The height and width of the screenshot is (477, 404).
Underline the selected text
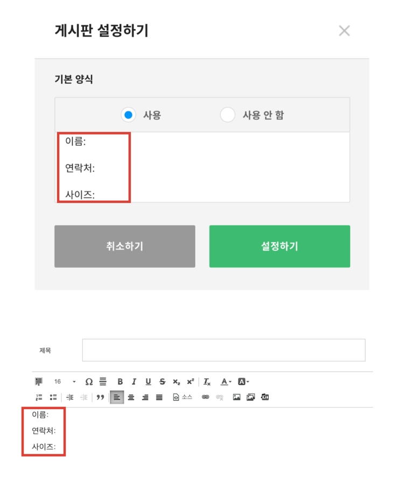pos(148,382)
